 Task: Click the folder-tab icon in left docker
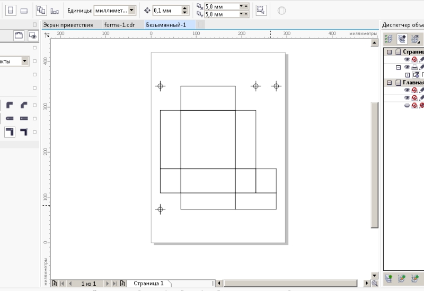[x=19, y=36]
